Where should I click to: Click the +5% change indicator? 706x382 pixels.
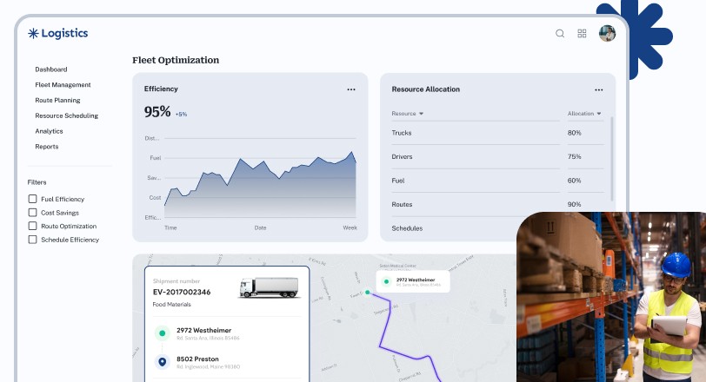tap(181, 114)
